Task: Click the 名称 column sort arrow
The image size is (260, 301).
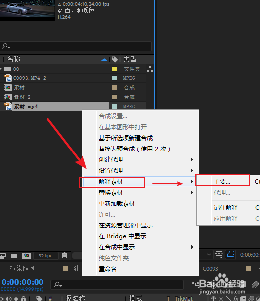Action: [x=104, y=59]
